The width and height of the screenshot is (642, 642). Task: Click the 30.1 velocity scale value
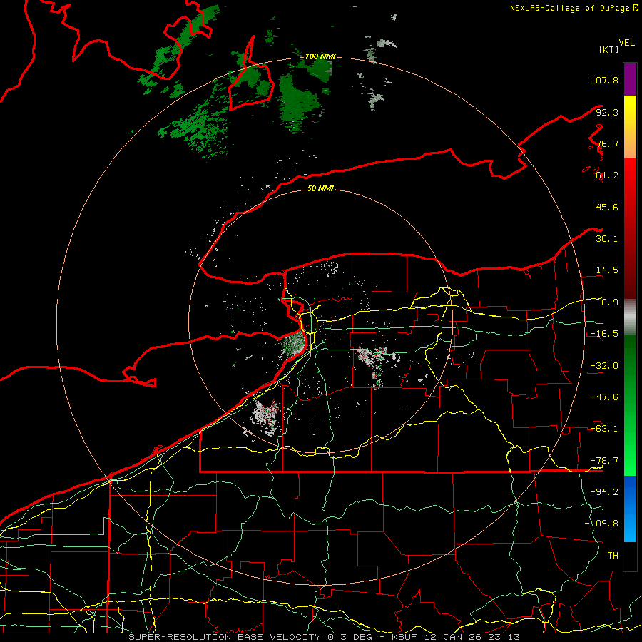coord(607,239)
